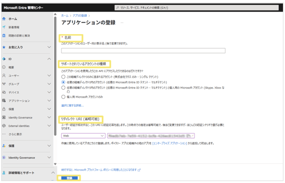285x183 pixels.
Task: Open the Overview info circle icon
Action: 4,67
